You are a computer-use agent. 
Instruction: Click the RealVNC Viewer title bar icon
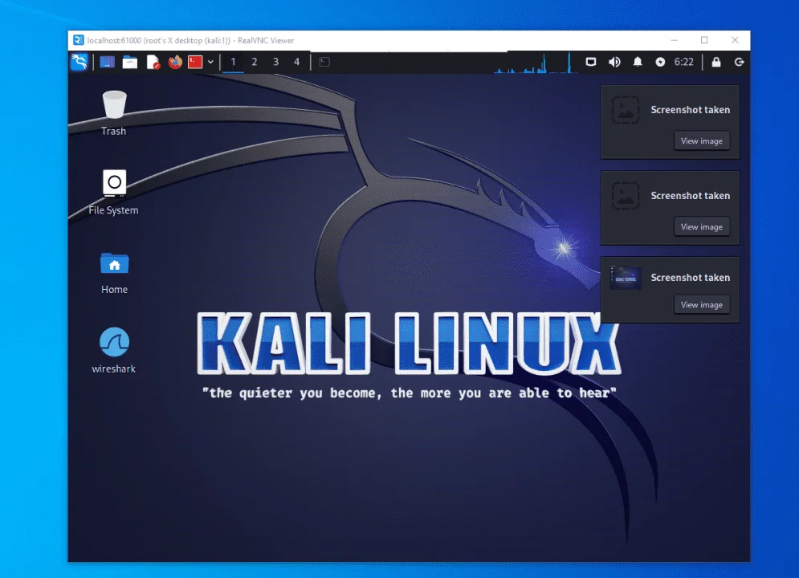[x=79, y=40]
